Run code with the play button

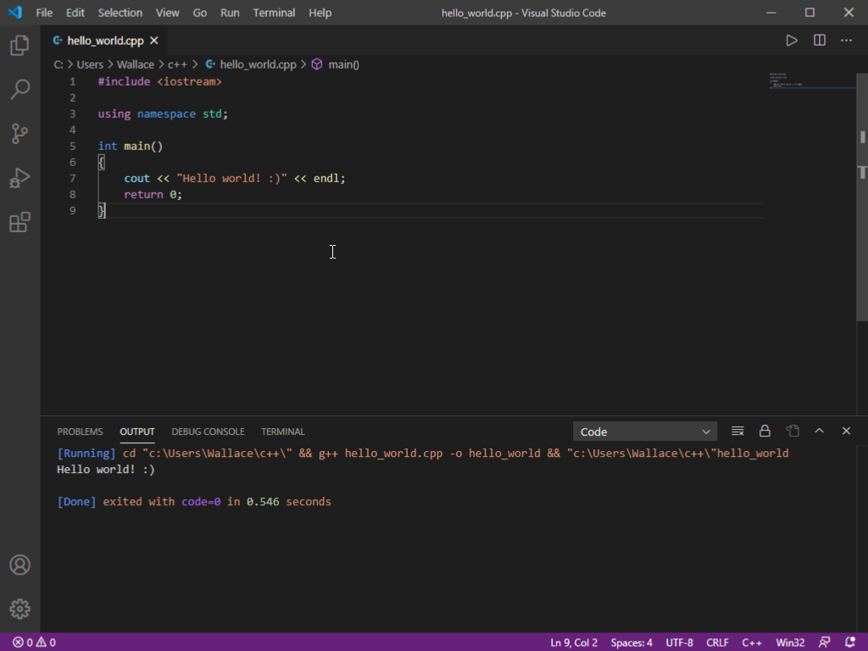(791, 40)
